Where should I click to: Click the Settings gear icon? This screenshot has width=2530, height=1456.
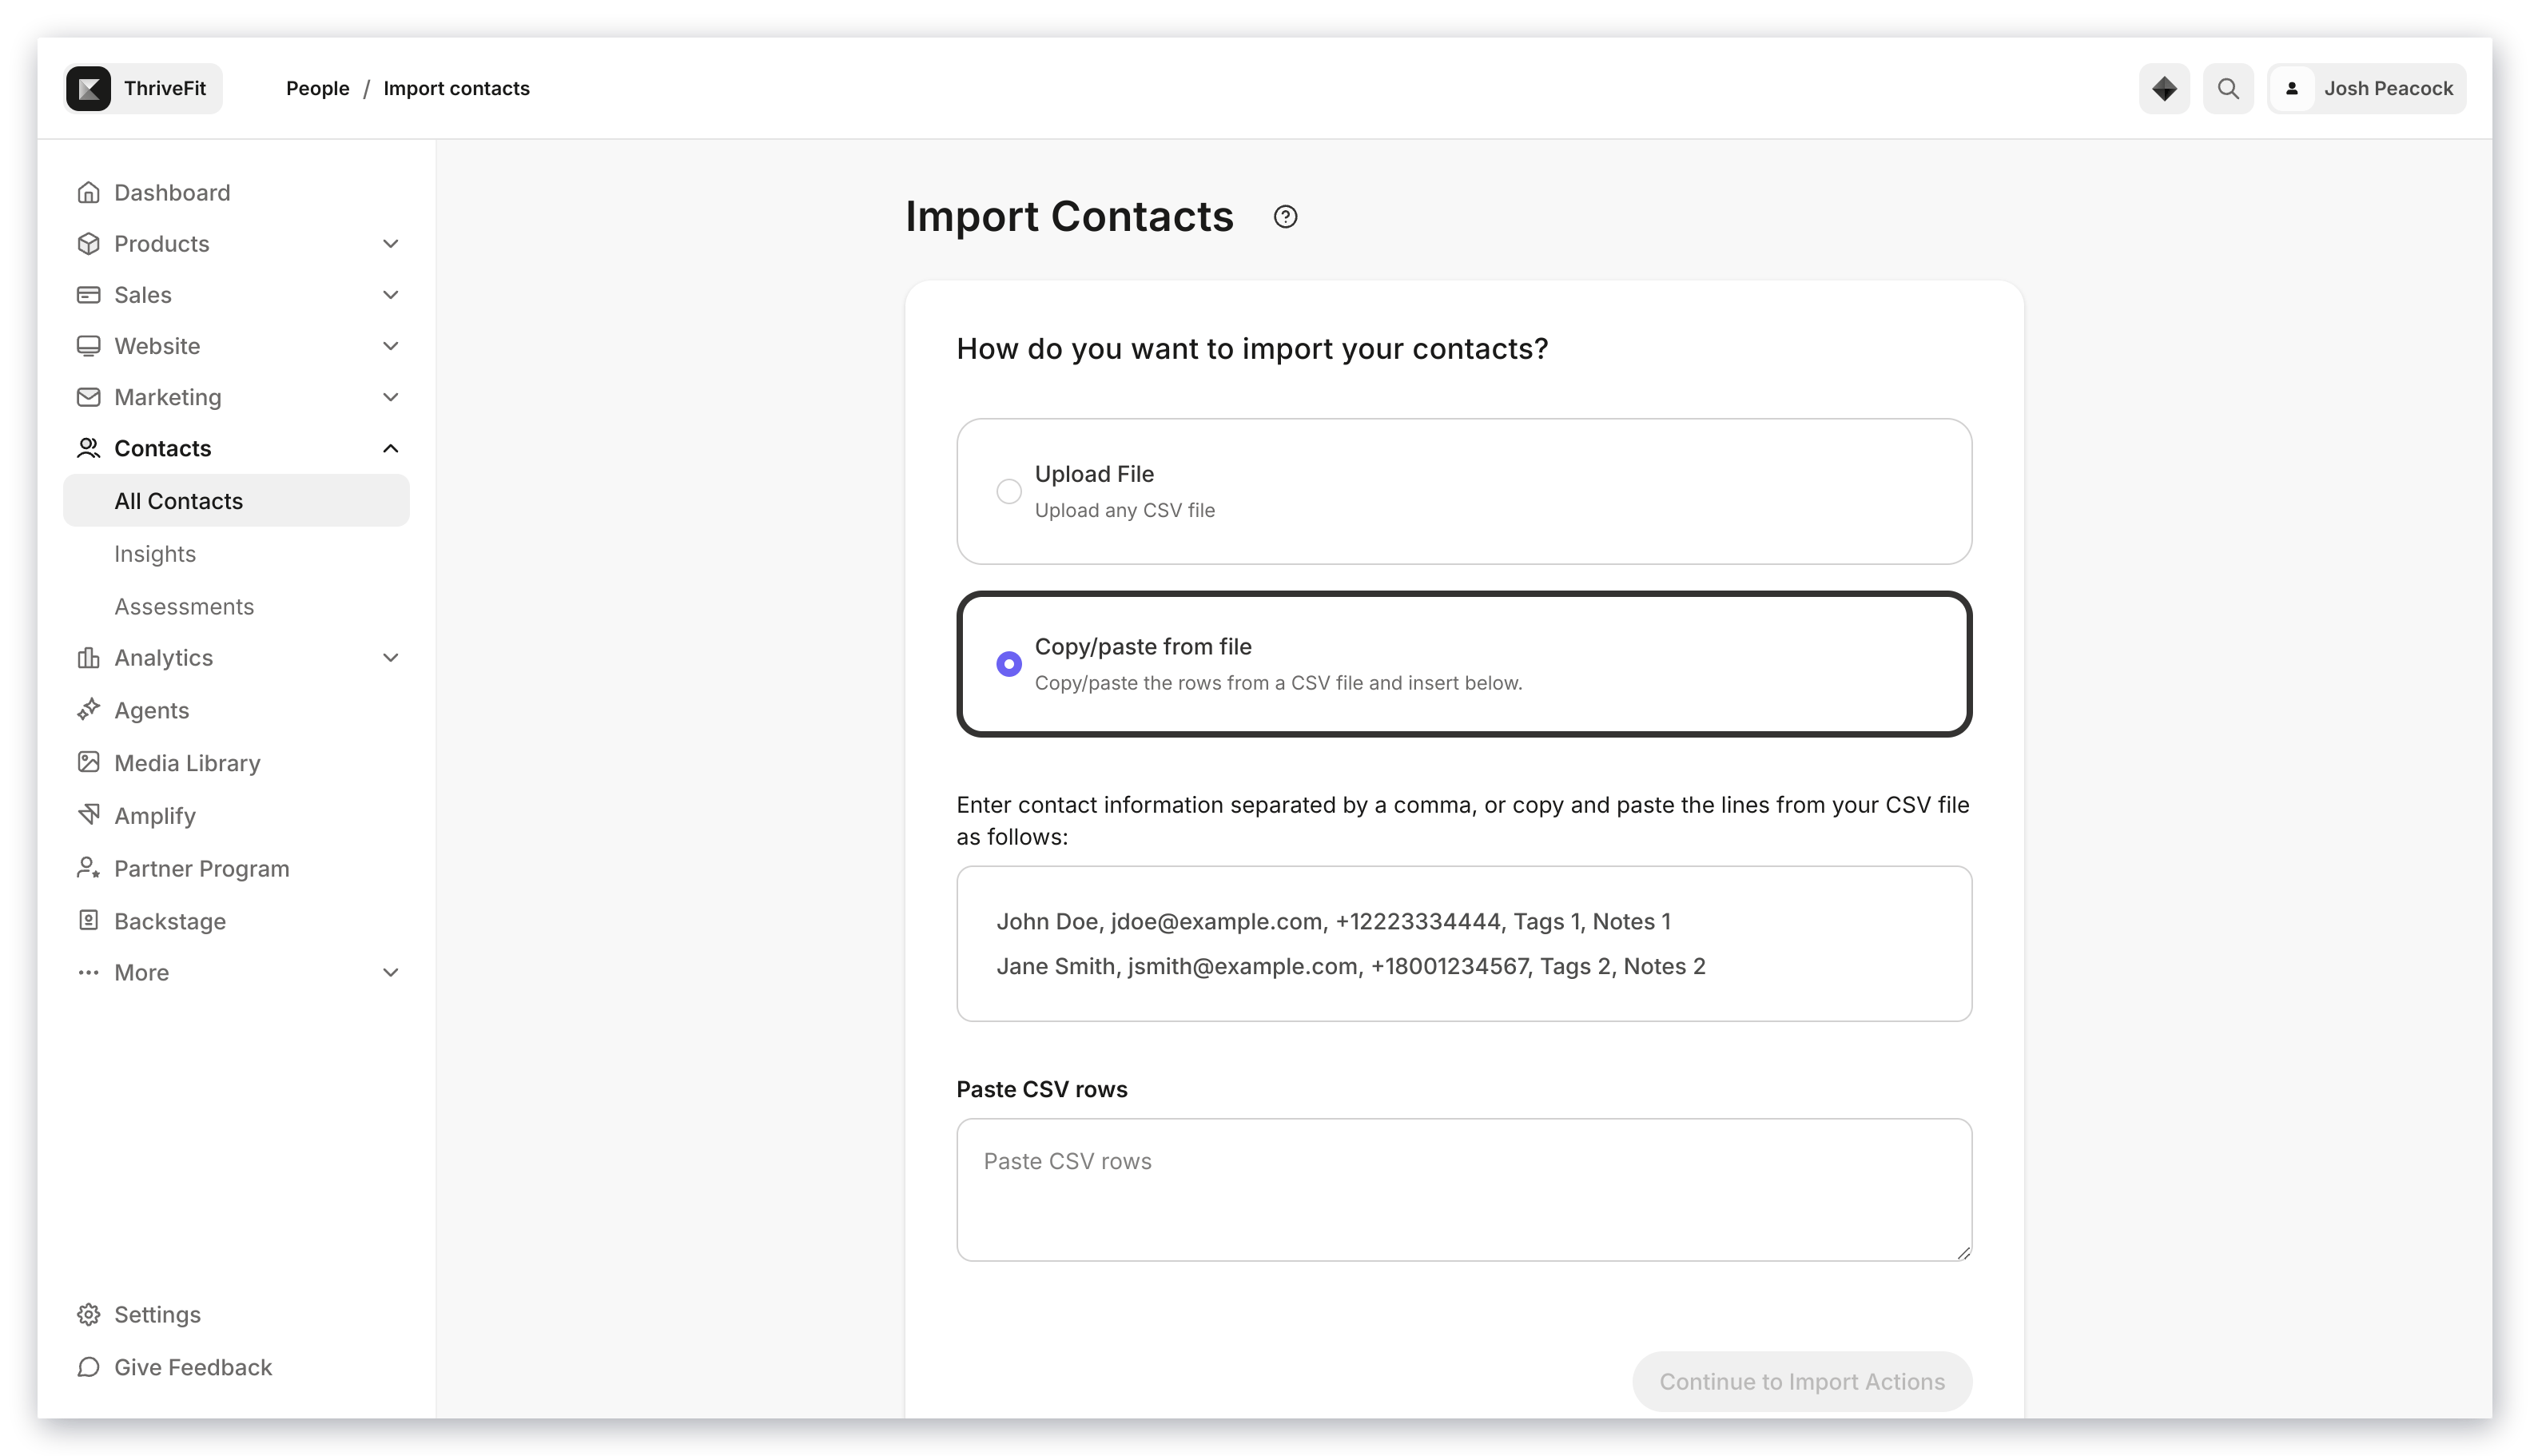coord(88,1314)
